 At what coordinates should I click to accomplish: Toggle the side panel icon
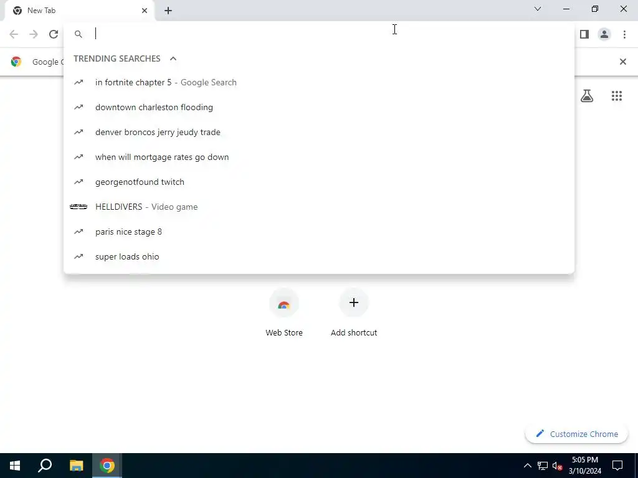(584, 34)
